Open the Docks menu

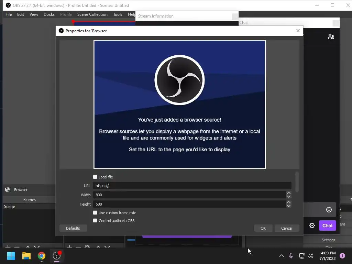pos(49,14)
